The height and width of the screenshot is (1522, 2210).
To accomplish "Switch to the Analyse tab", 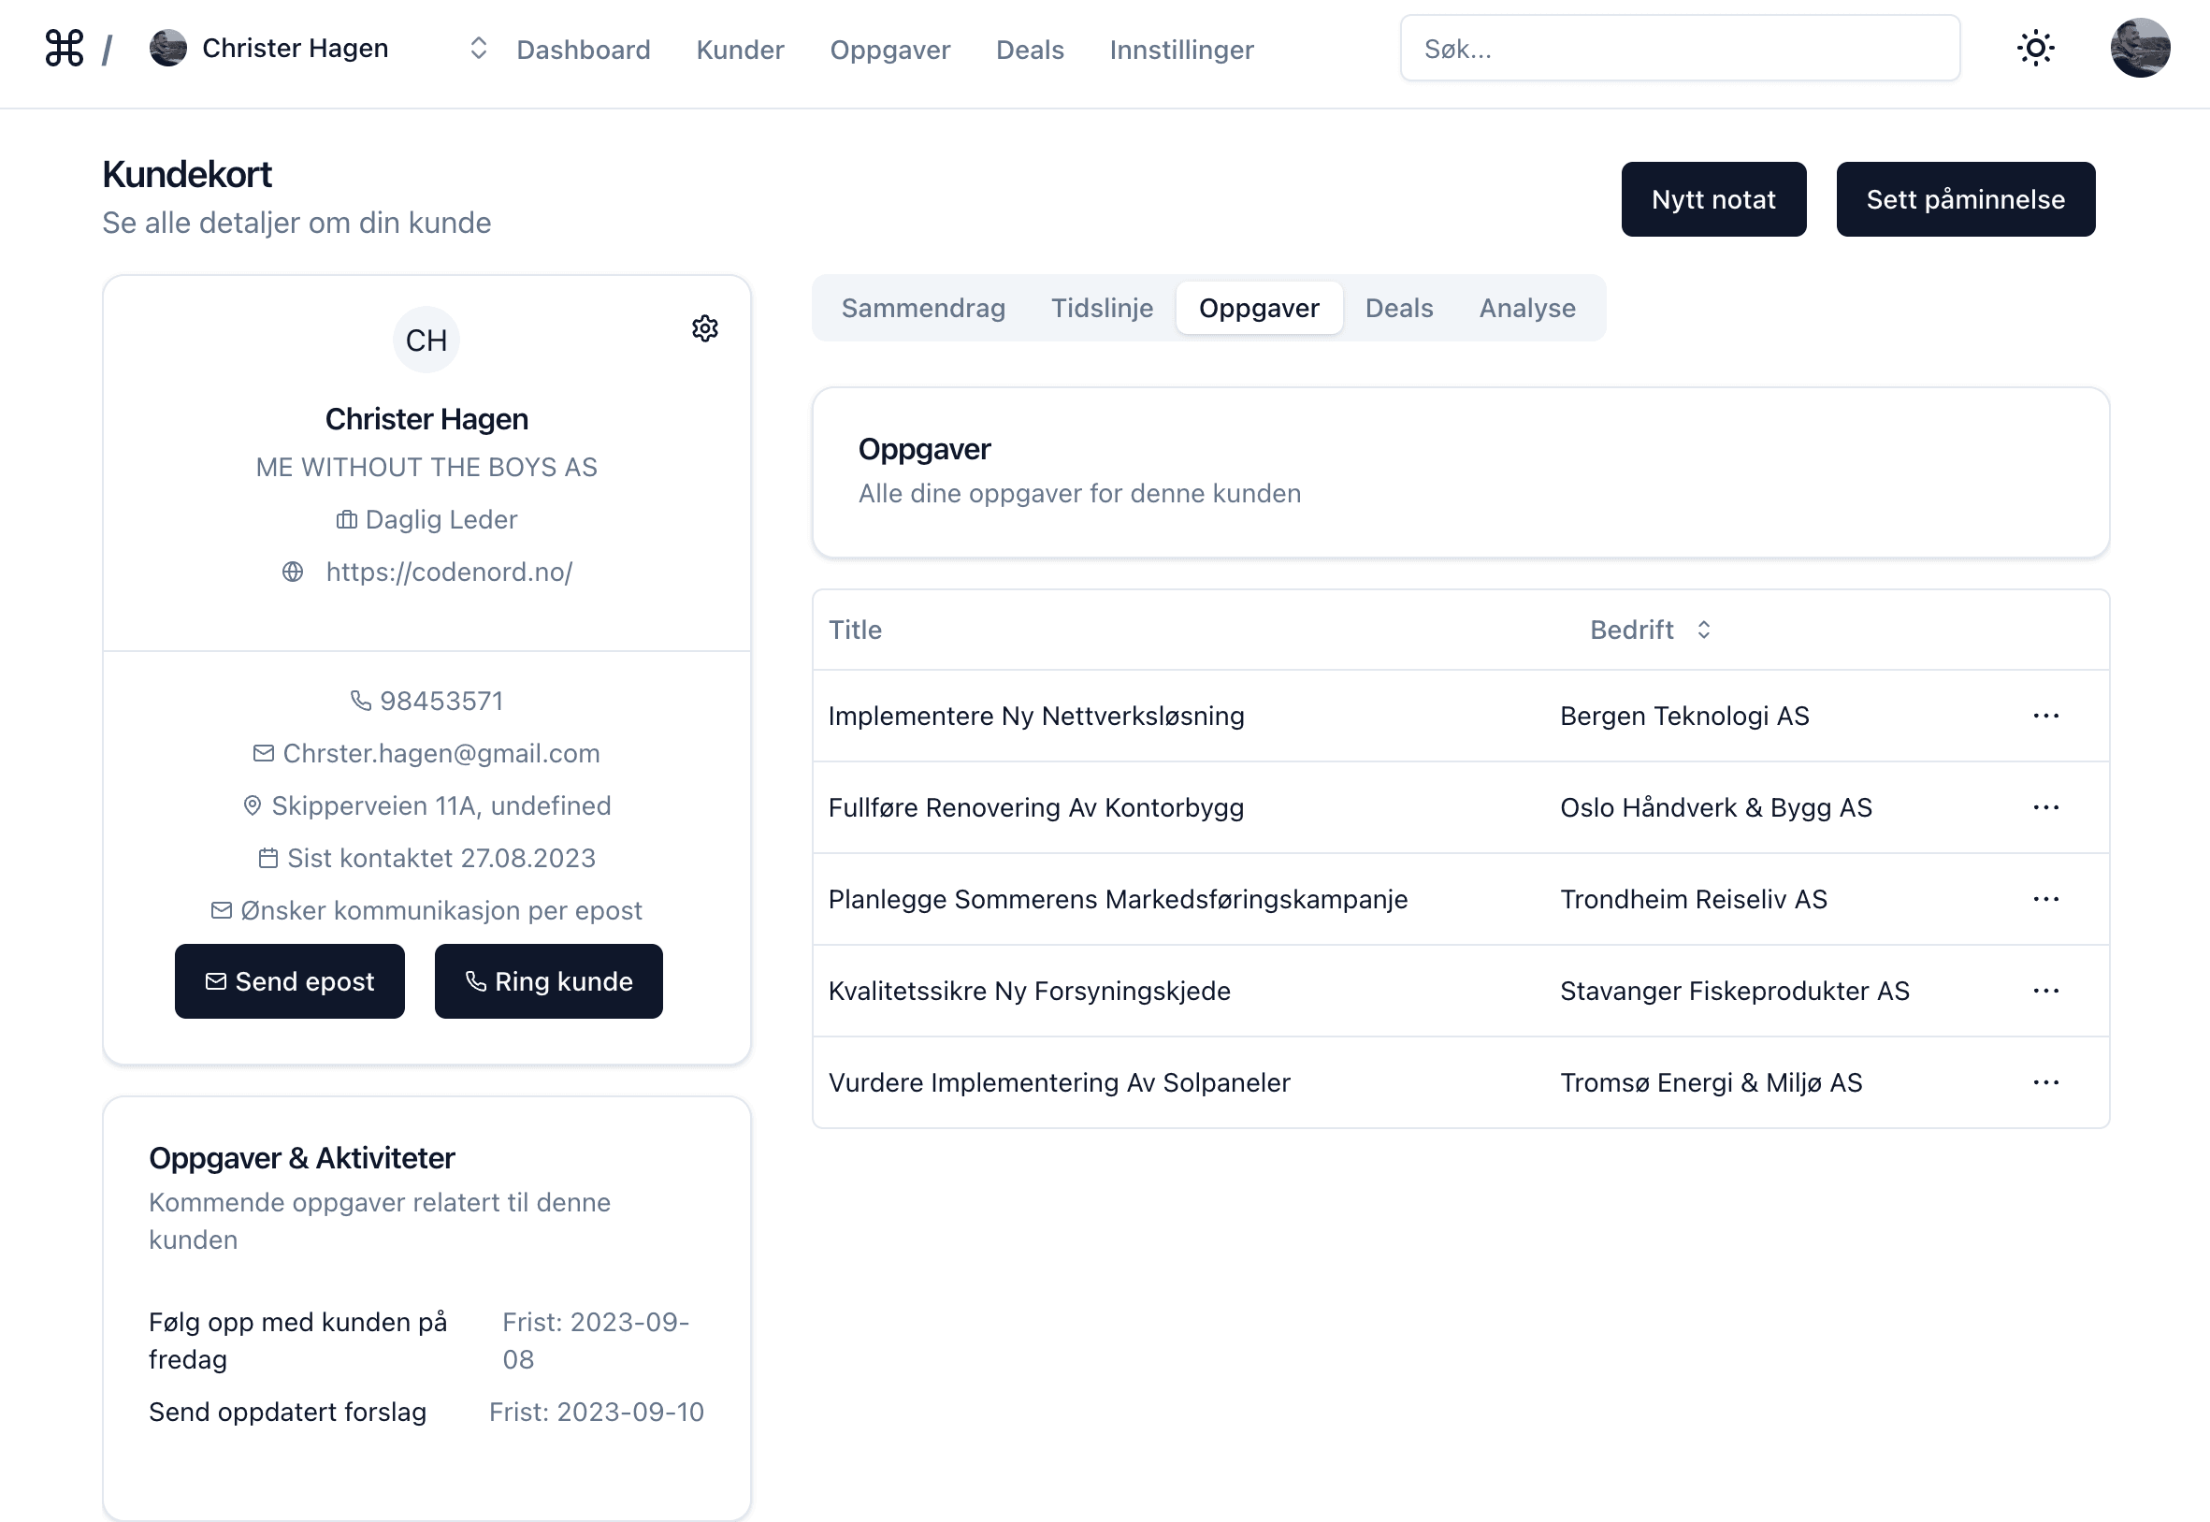I will click(x=1526, y=308).
